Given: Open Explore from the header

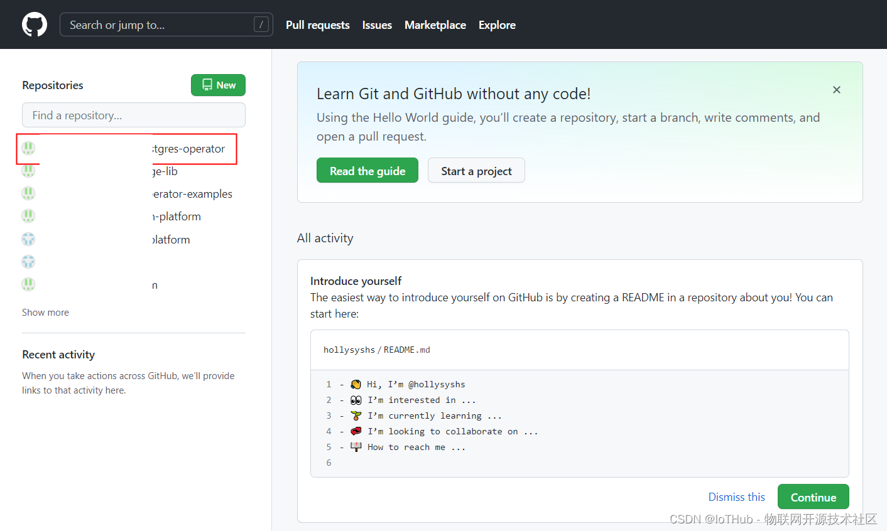Looking at the screenshot, I should (497, 24).
